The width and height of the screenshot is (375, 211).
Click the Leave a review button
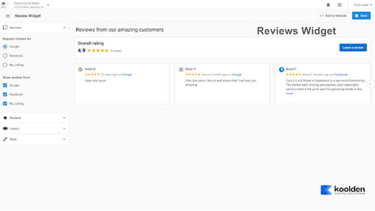click(353, 48)
